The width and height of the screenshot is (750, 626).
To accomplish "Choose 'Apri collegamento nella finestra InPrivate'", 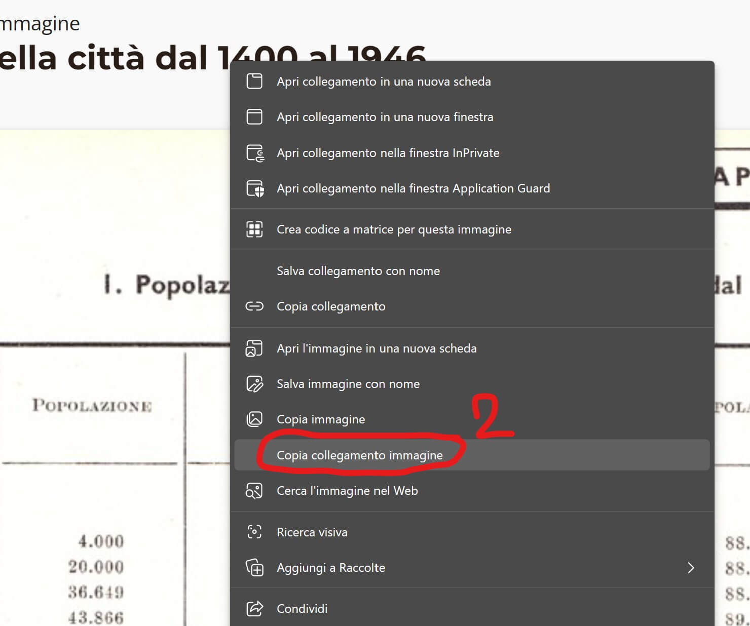I will pos(388,153).
